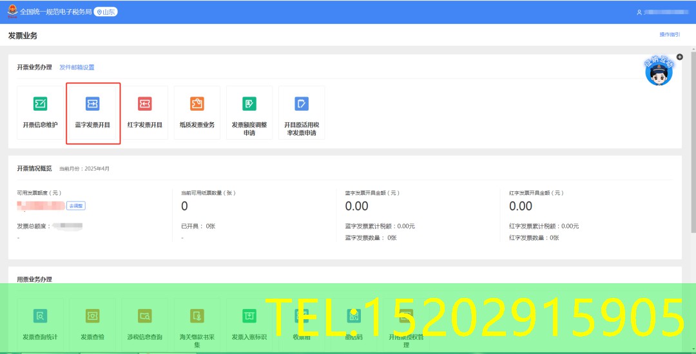Open 发件邮箱设置 link
The width and height of the screenshot is (696, 354).
tap(77, 68)
